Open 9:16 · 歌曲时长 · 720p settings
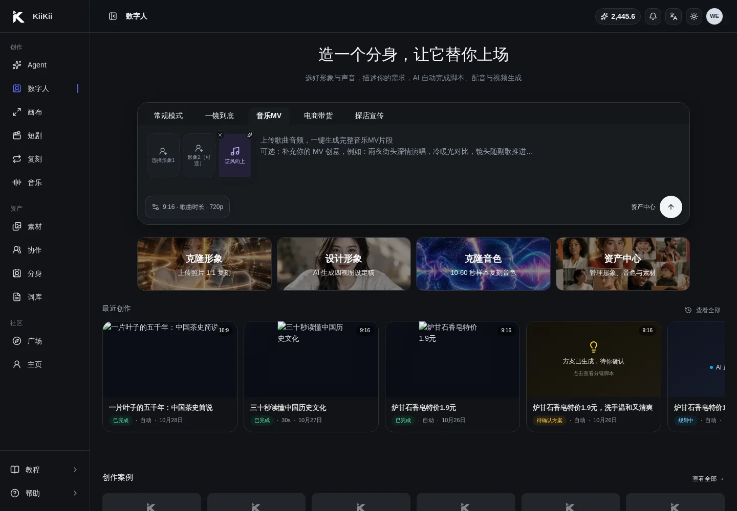737x511 pixels. tap(187, 207)
